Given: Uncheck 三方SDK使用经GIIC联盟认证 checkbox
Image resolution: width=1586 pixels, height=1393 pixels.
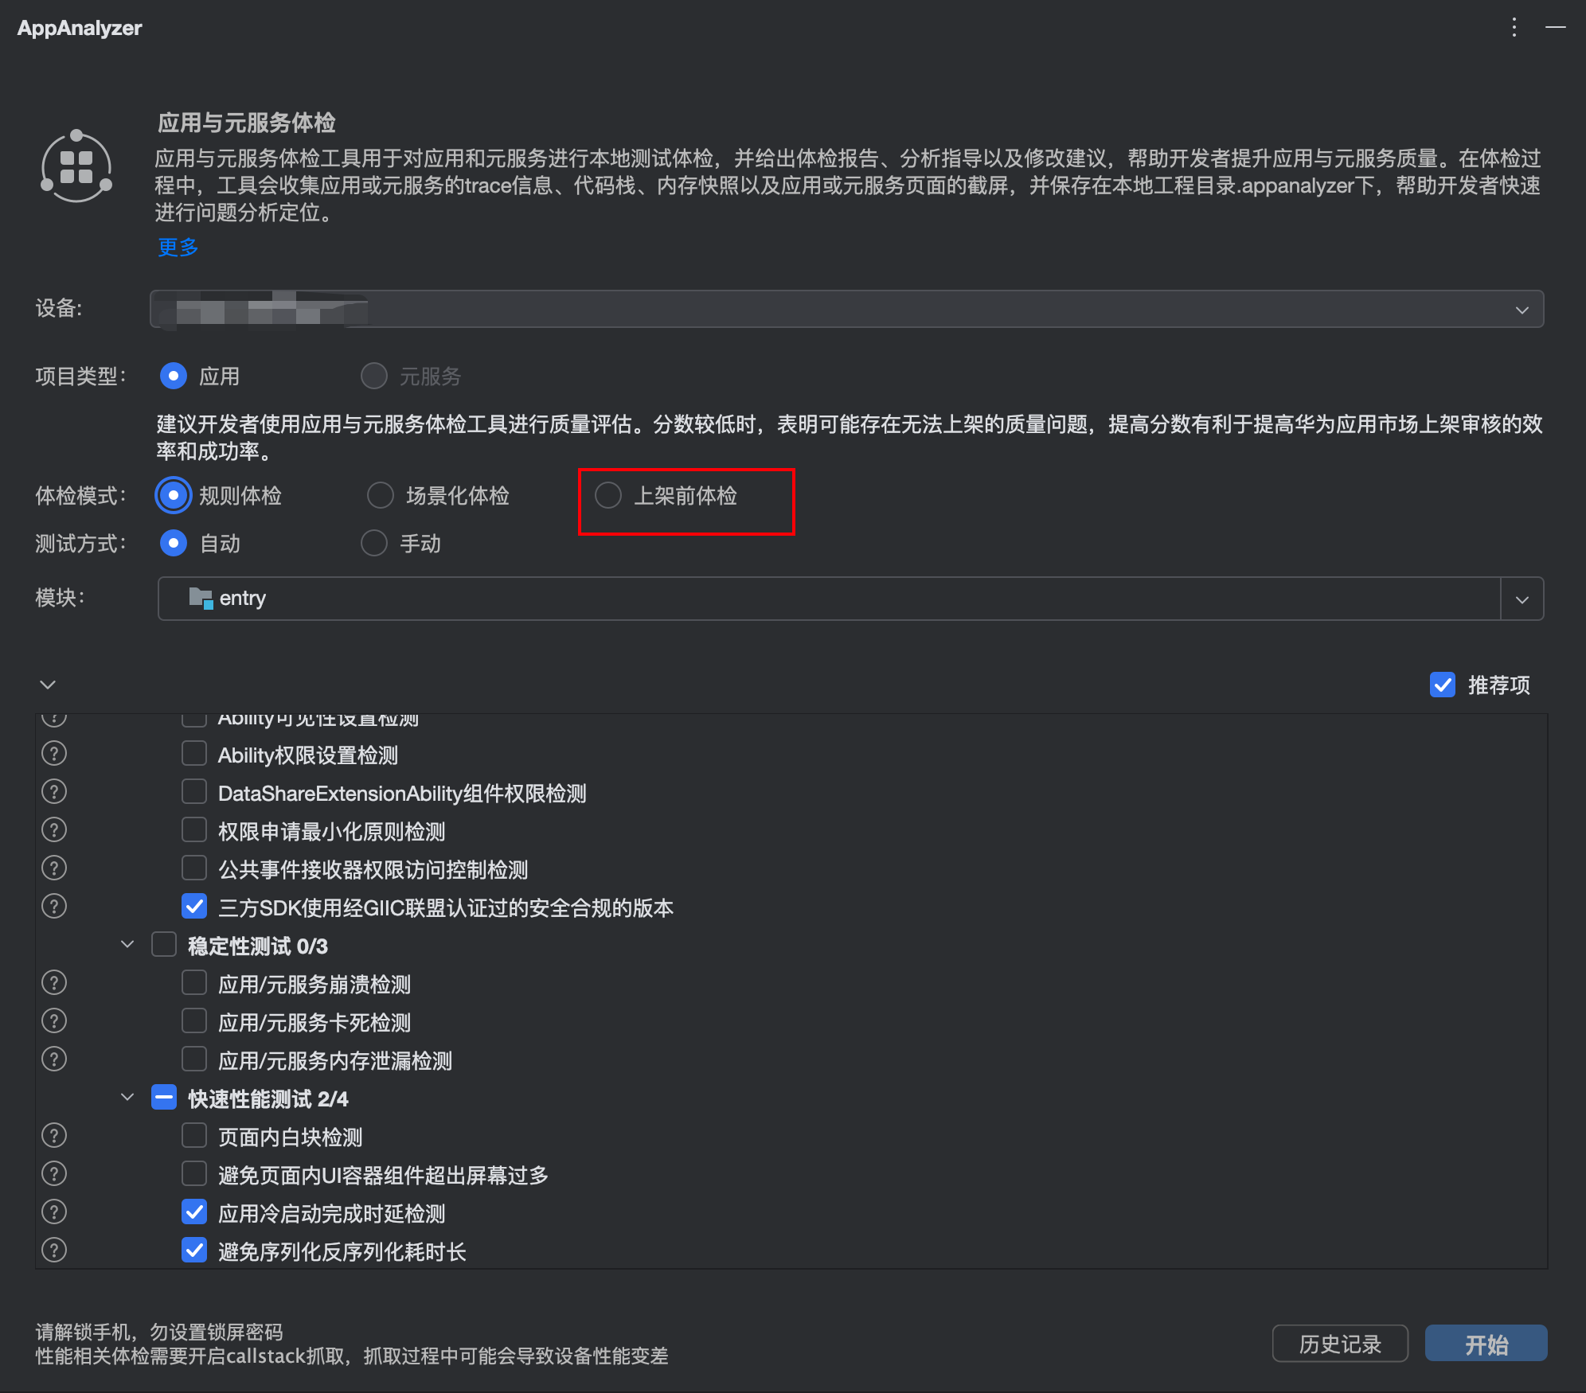Looking at the screenshot, I should click(194, 906).
